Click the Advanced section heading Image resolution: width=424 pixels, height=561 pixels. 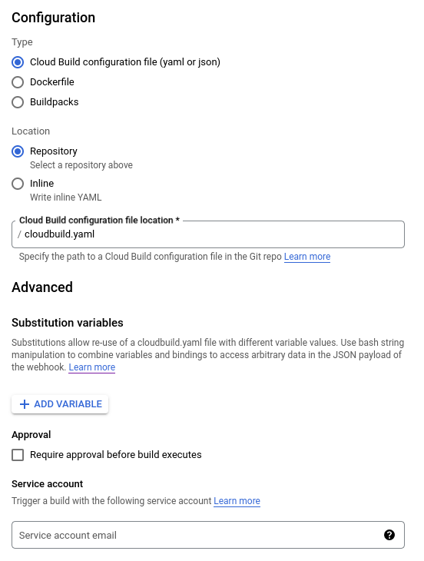click(42, 287)
